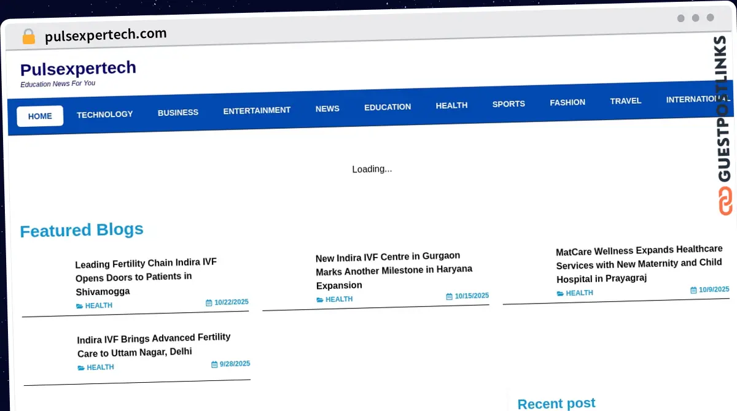Click the calendar icon beside 10/22/2025
Image resolution: width=737 pixels, height=411 pixels.
pos(209,302)
